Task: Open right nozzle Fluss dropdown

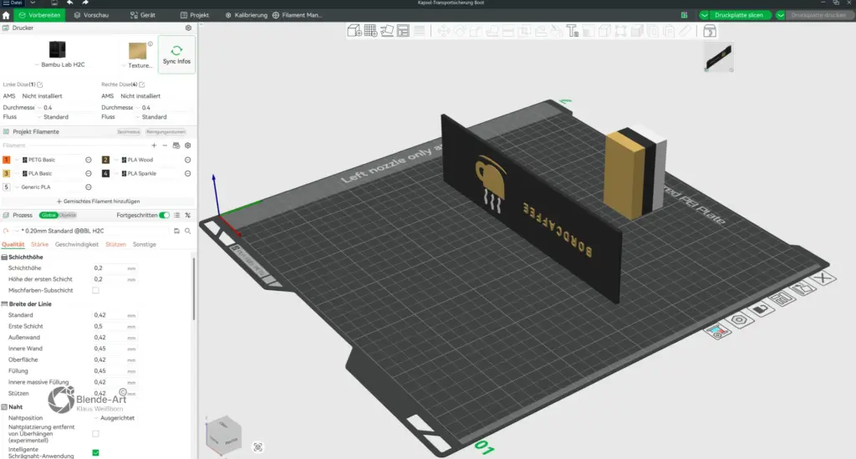Action: pos(163,117)
